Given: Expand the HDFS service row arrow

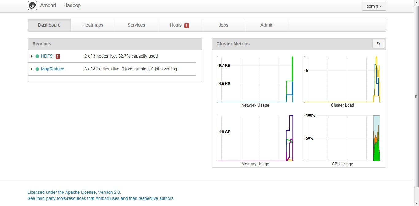Looking at the screenshot, I should [32, 56].
